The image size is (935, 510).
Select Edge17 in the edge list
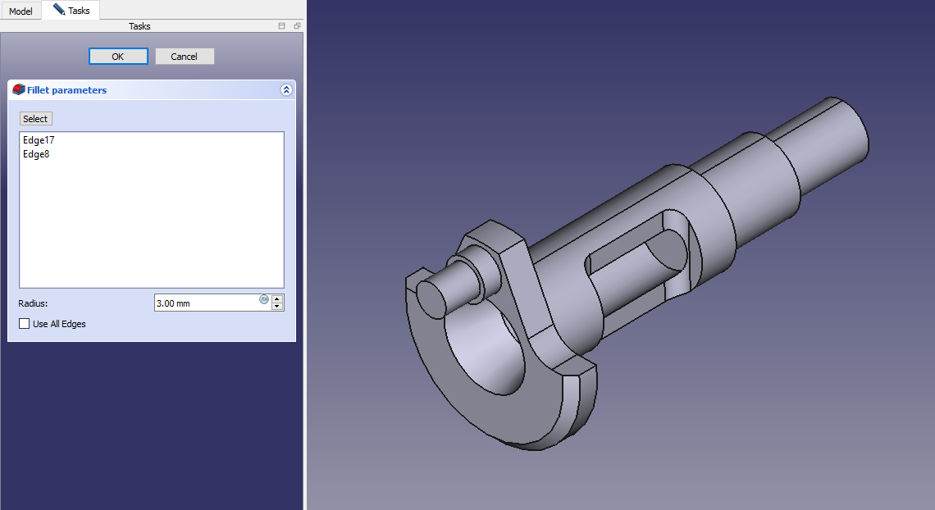(x=39, y=141)
